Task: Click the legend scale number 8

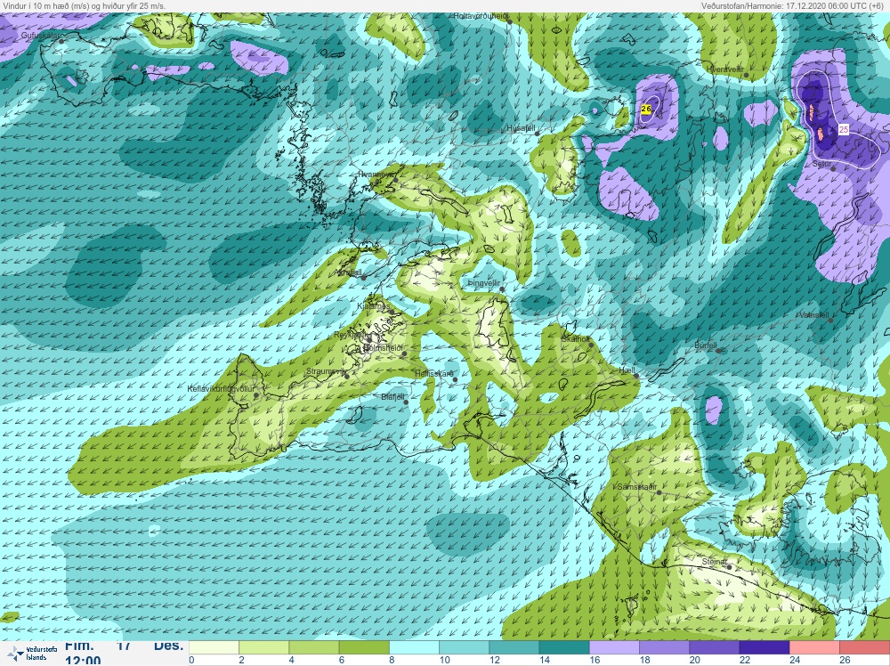Action: pos(392,660)
